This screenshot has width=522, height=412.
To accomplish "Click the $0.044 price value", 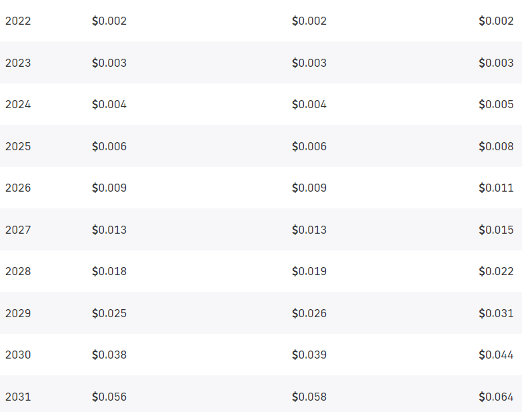I will 496,355.
